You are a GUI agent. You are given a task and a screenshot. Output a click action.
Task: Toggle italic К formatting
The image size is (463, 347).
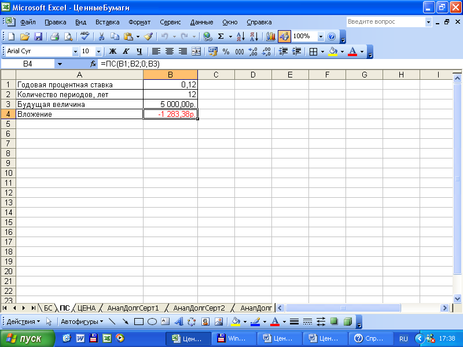click(x=126, y=51)
